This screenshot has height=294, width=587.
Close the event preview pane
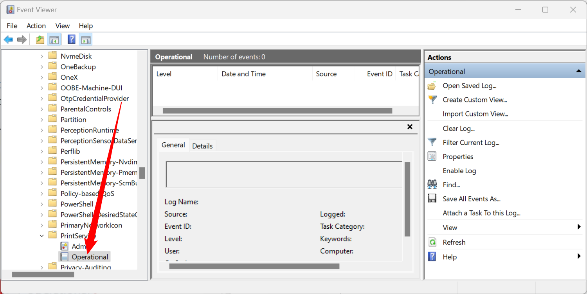(x=410, y=127)
